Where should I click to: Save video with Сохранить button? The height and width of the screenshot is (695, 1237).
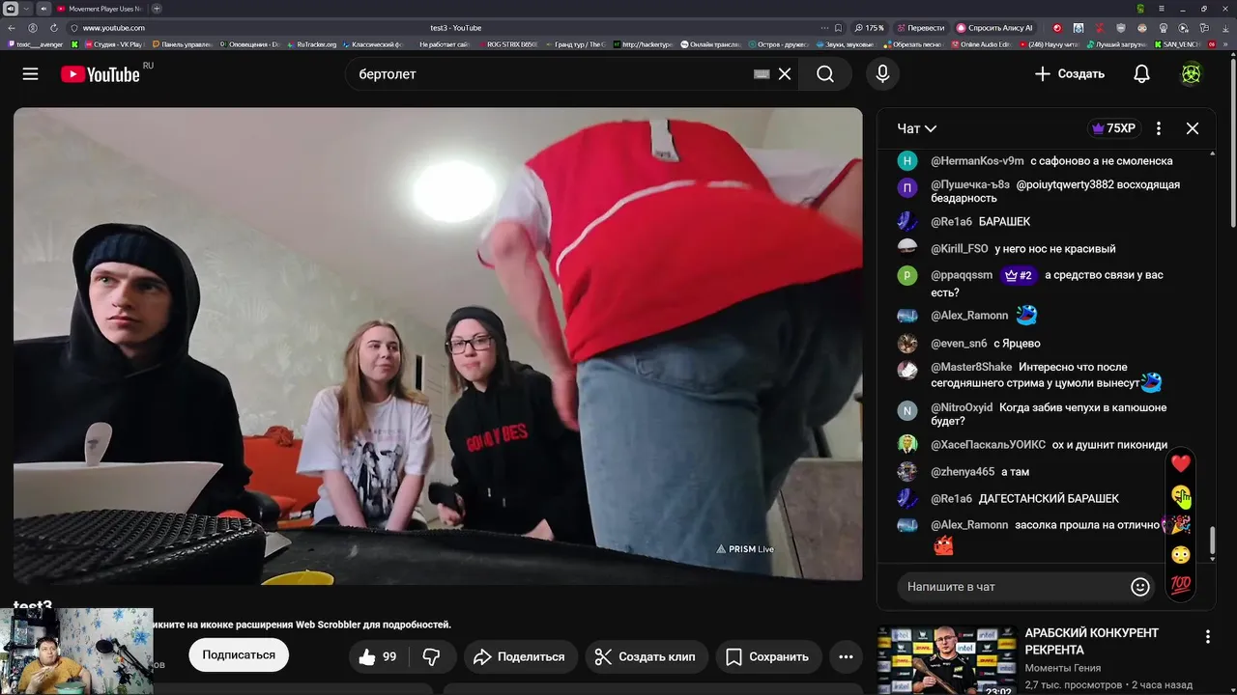[767, 656]
